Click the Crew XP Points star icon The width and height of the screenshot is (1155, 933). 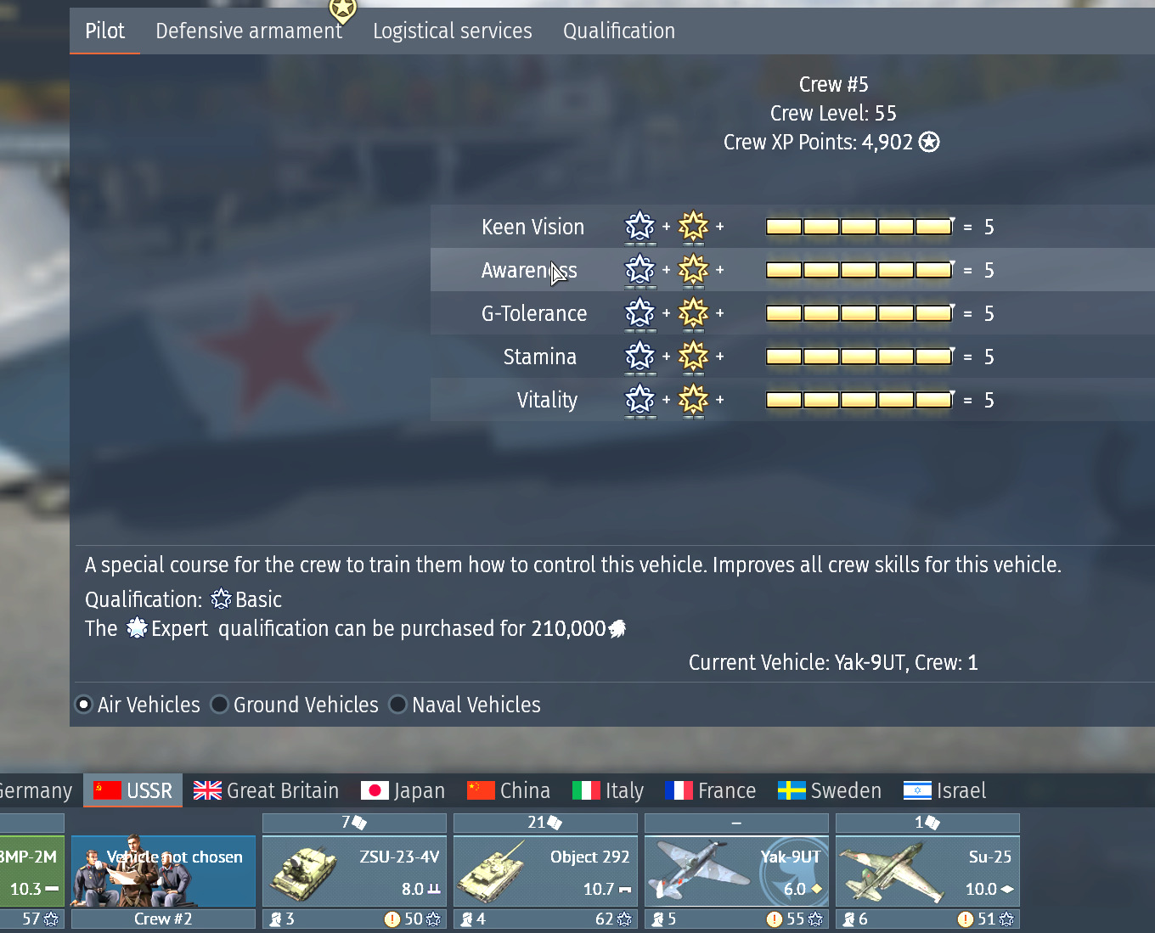(x=929, y=142)
